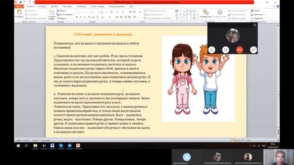Screen dimensions: 294x165
Task: Toggle bold (Ж) formatting
Action: (77, 17)
